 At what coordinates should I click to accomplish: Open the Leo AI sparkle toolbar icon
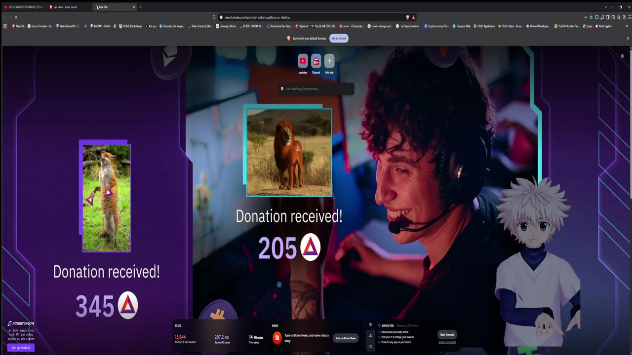tap(619, 17)
